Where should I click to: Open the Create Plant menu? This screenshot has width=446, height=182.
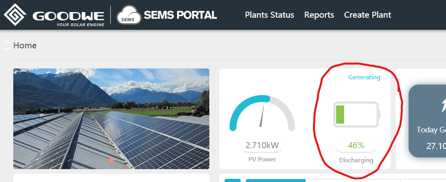(x=368, y=15)
